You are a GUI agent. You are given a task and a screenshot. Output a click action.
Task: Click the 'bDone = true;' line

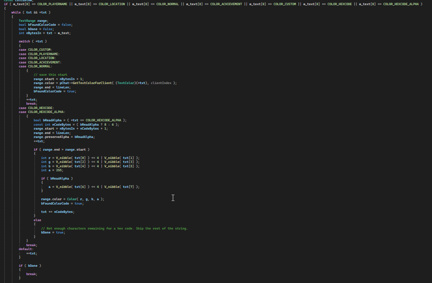click(x=53, y=233)
